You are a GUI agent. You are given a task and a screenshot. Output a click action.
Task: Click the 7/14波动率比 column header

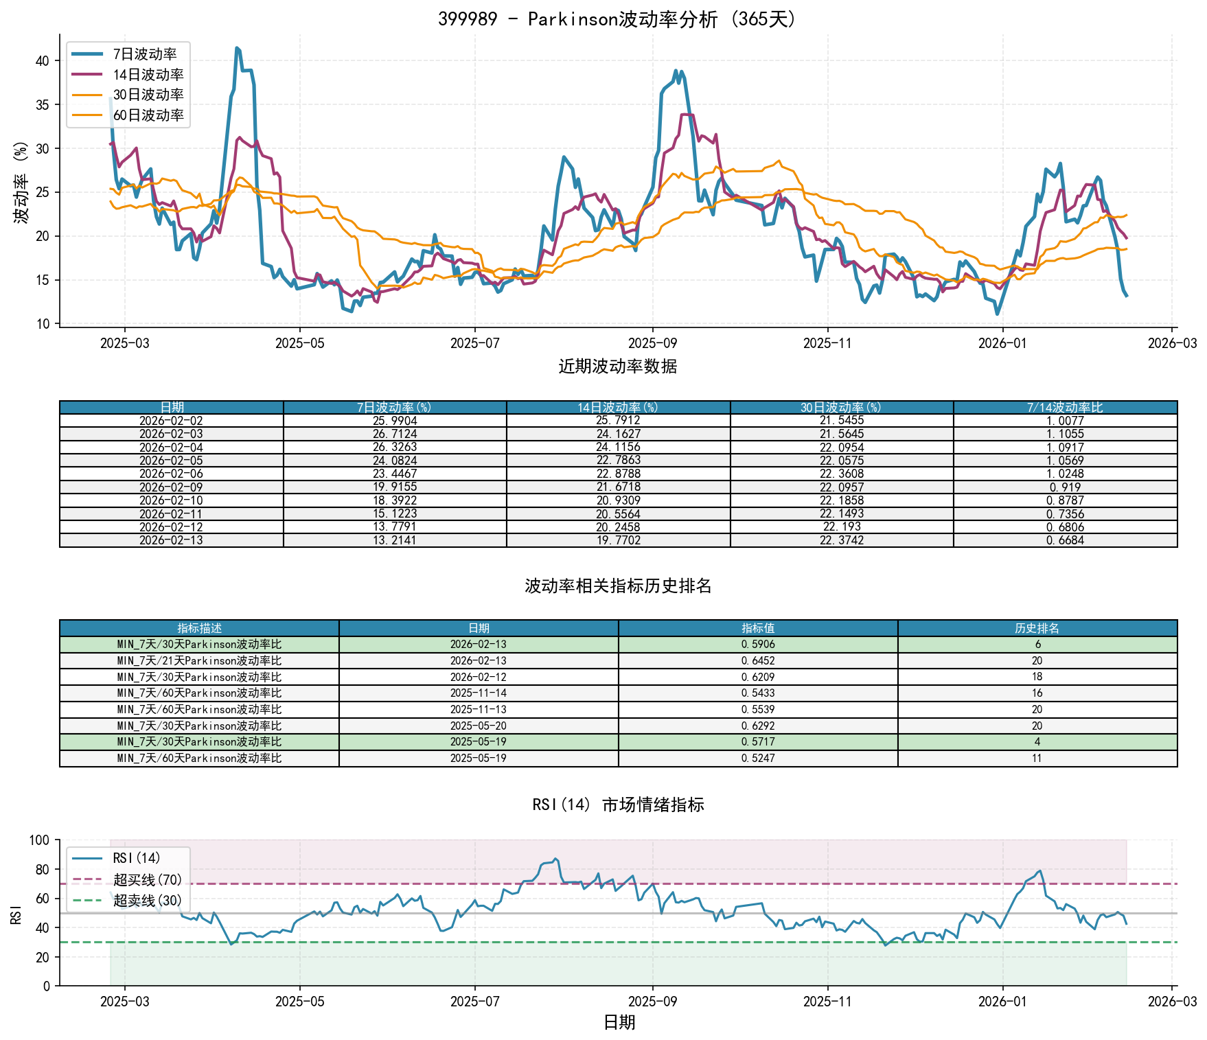pyautogui.click(x=1065, y=408)
